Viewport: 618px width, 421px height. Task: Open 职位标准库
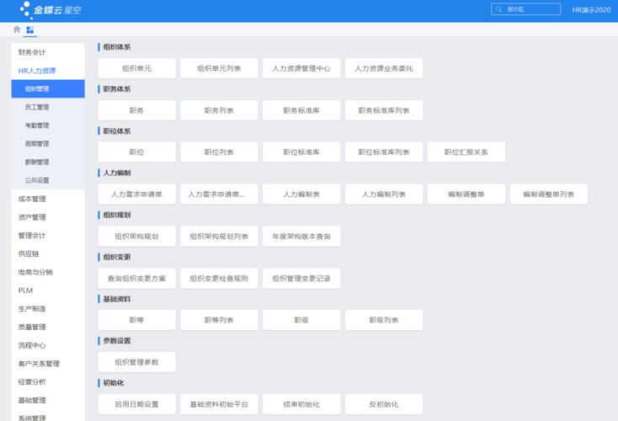[x=301, y=152]
